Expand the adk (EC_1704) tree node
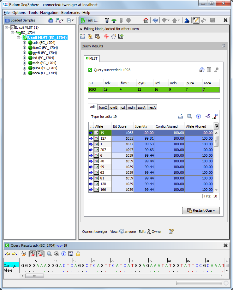The height and width of the screenshot is (290, 233). [24, 43]
